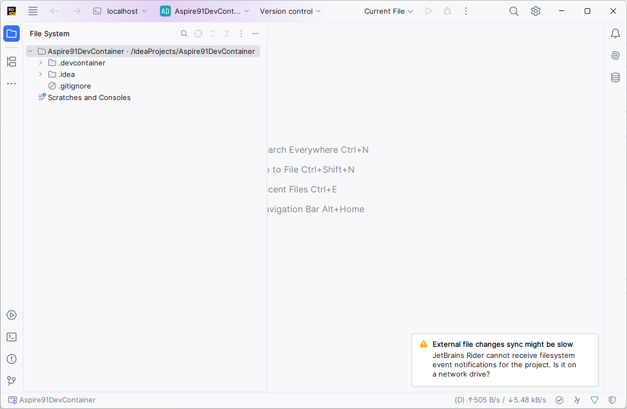Open the main hamburger menu

coord(32,10)
